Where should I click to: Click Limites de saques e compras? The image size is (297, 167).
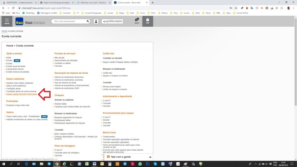pyautogui.click(x=115, y=89)
